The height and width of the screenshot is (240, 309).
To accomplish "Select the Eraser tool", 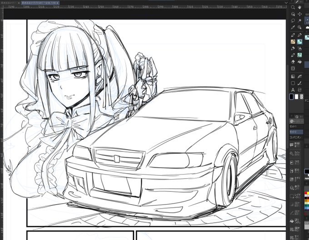I will 293,62.
